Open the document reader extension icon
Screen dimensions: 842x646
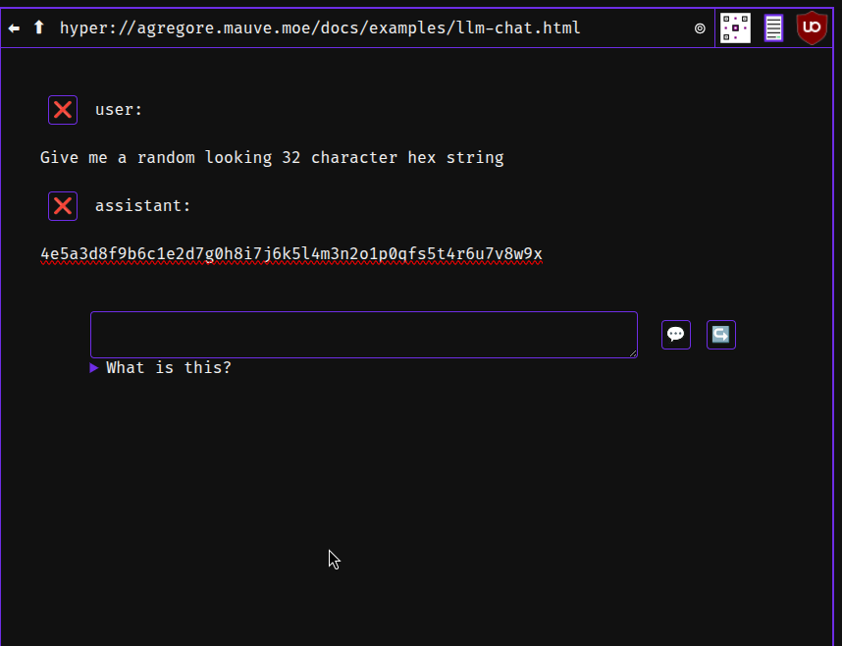pos(774,28)
